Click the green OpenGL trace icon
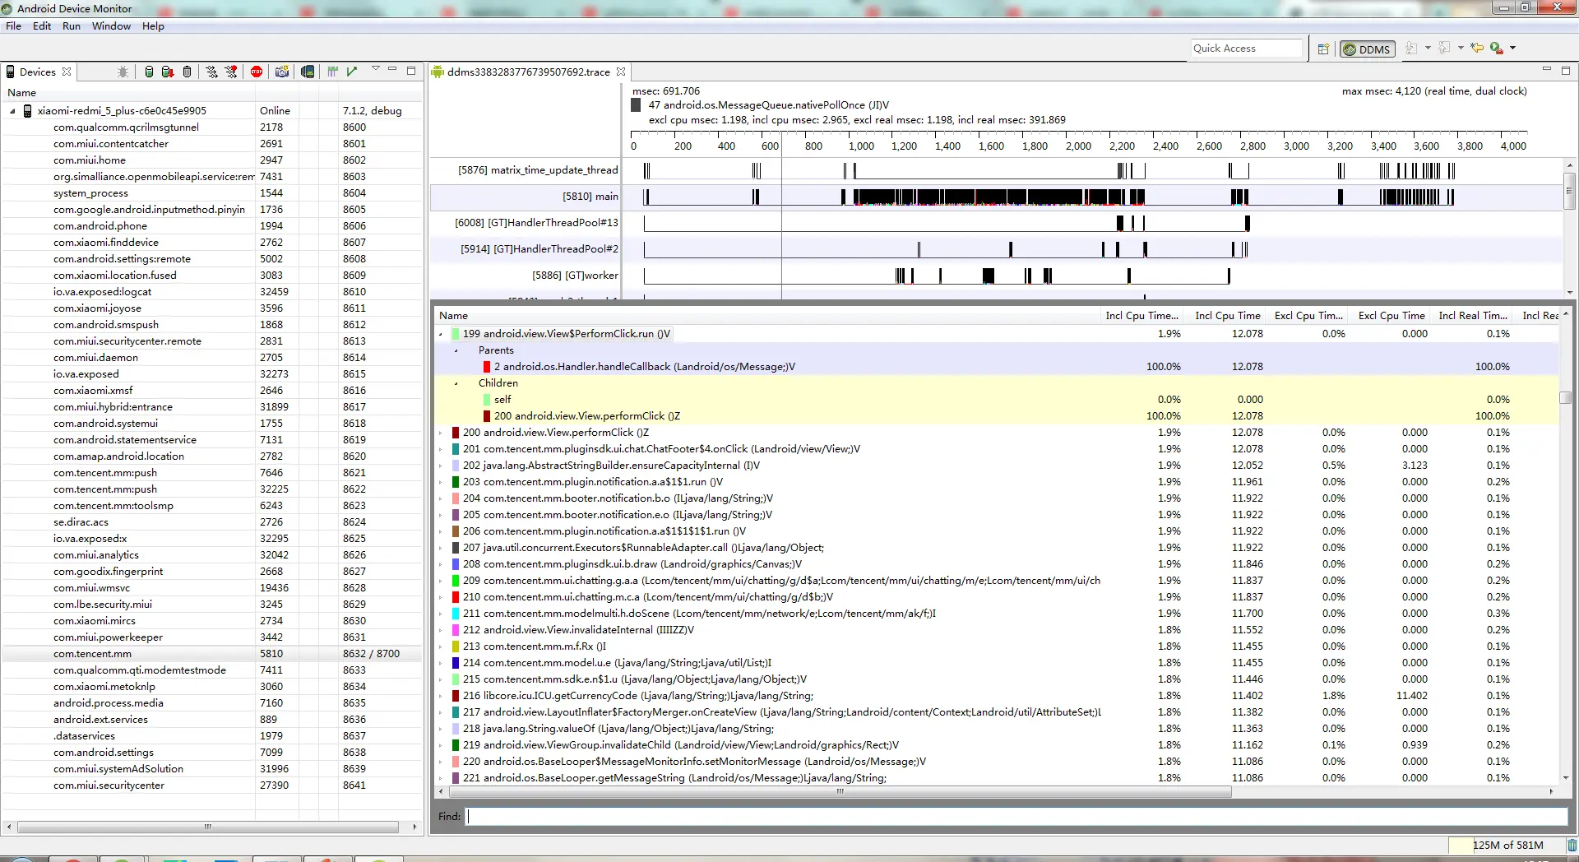Image resolution: width=1579 pixels, height=862 pixels. pos(352,72)
